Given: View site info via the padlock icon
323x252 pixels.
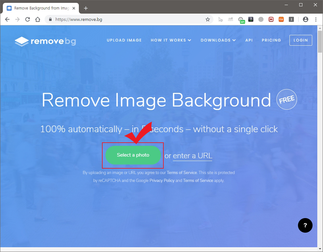Looking at the screenshot, I should [50, 19].
